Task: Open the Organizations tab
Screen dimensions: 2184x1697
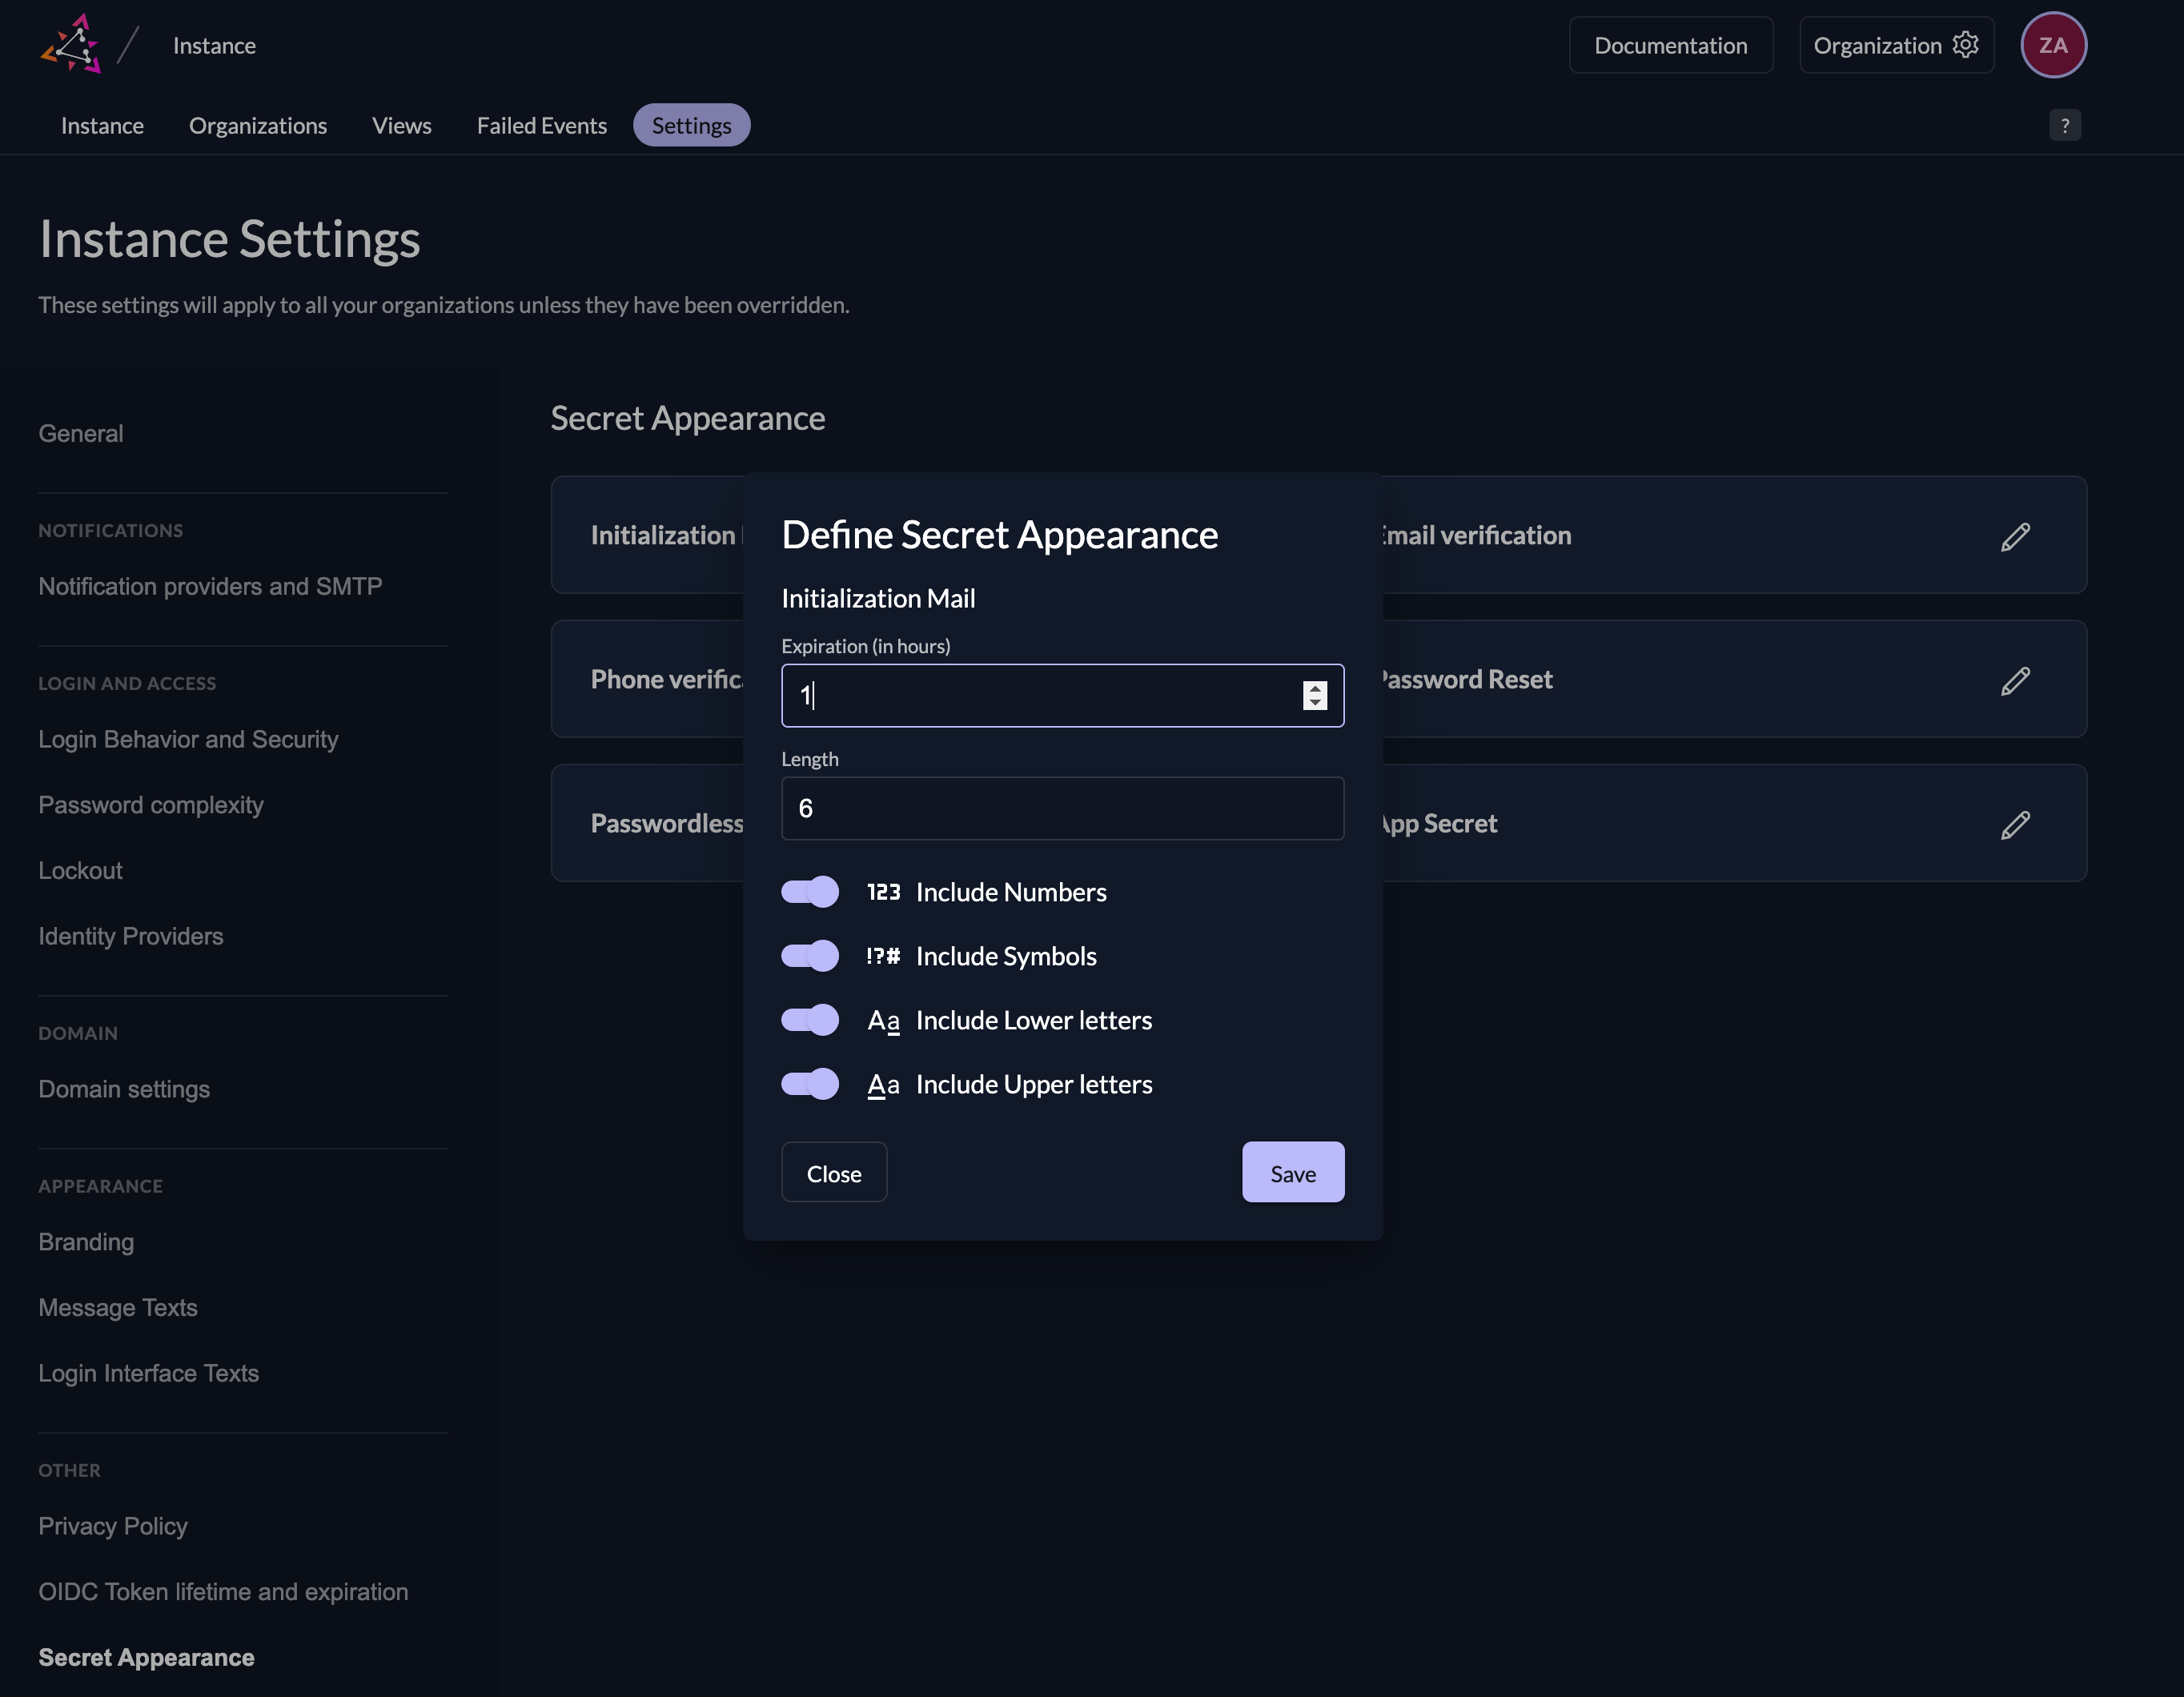Action: [258, 125]
